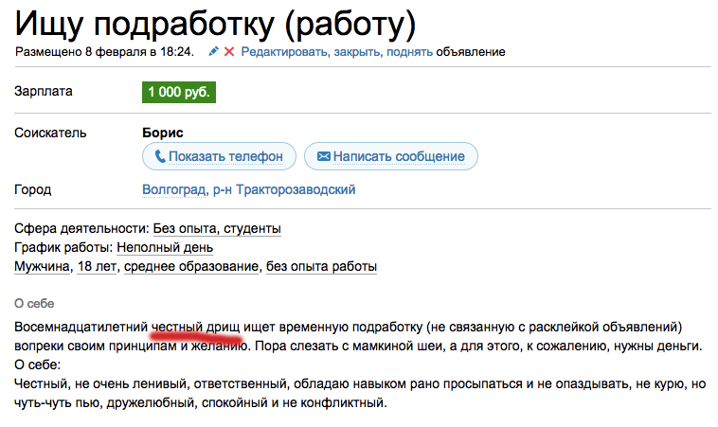This screenshot has height=427, width=718.
Task: Click the envelope message icon
Action: [x=324, y=156]
